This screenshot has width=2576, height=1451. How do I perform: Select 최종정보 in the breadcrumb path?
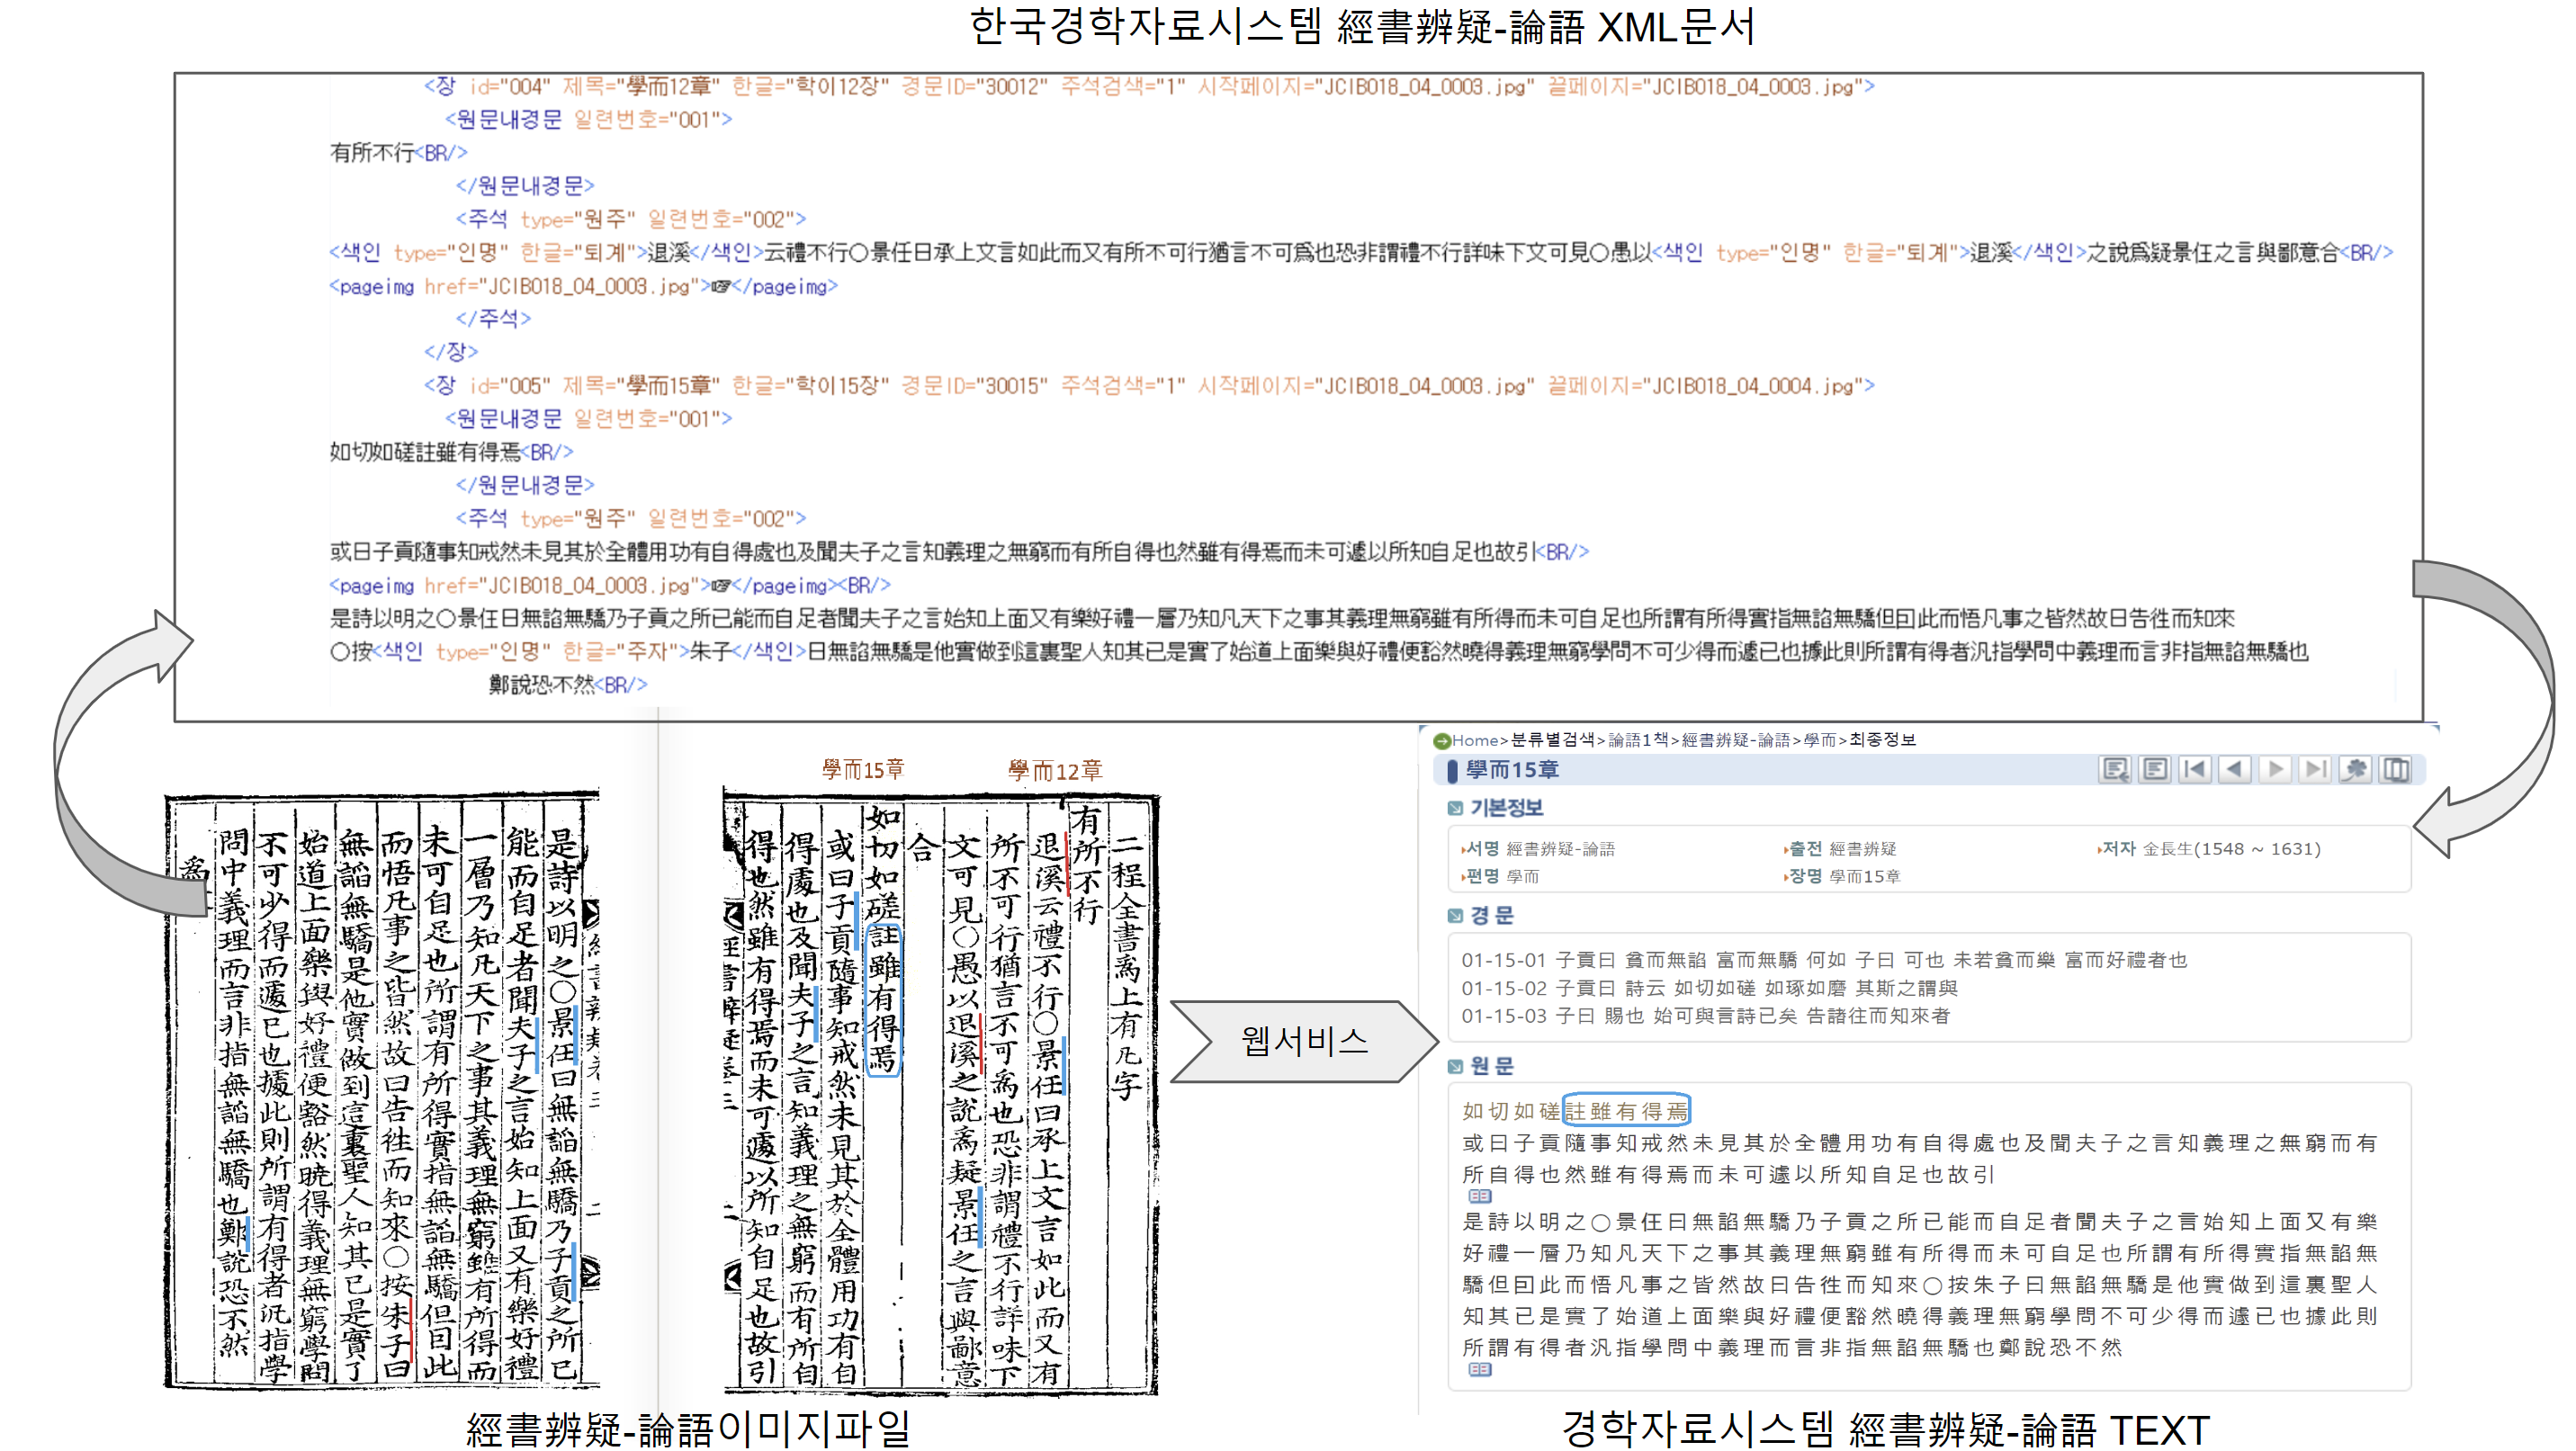pos(1884,740)
